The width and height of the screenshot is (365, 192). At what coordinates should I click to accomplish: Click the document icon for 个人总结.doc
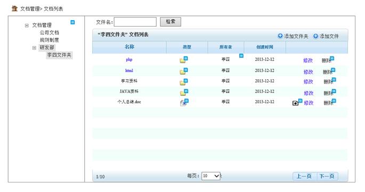[x=183, y=103]
